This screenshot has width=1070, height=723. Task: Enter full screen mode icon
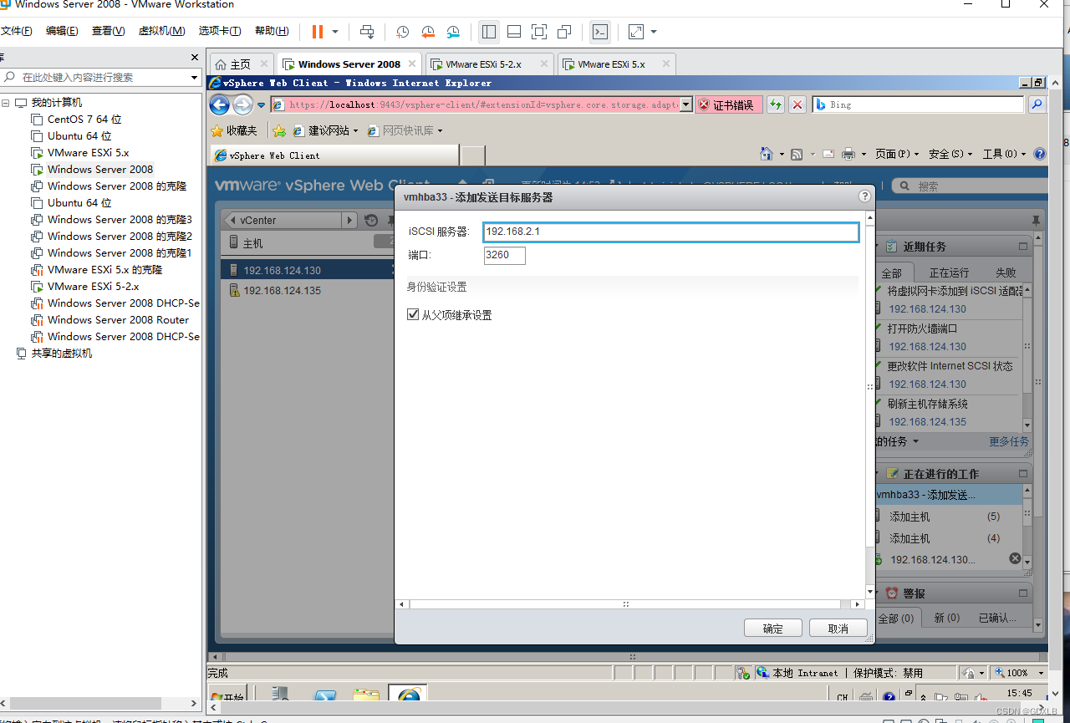point(539,32)
